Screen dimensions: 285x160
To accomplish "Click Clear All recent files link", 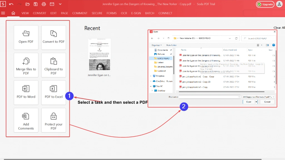I will click(279, 28).
